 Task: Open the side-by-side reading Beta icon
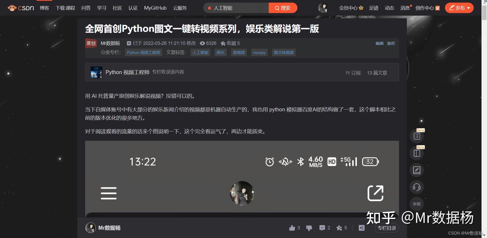tap(416, 153)
